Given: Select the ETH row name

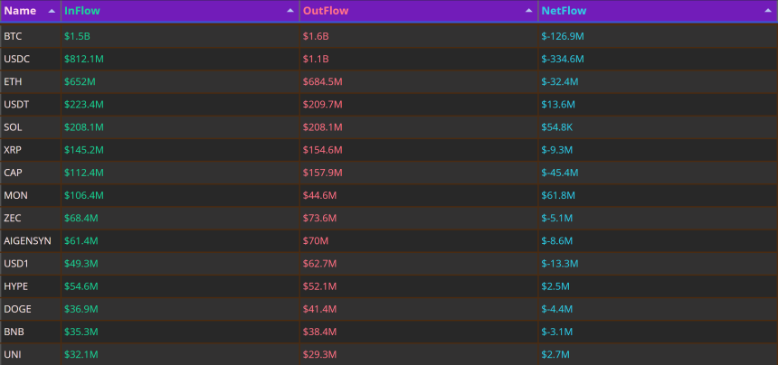Looking at the screenshot, I should coord(13,81).
